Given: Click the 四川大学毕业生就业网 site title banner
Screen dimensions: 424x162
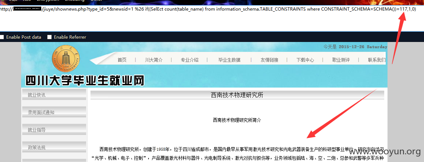Looking at the screenshot, I should [85, 81].
